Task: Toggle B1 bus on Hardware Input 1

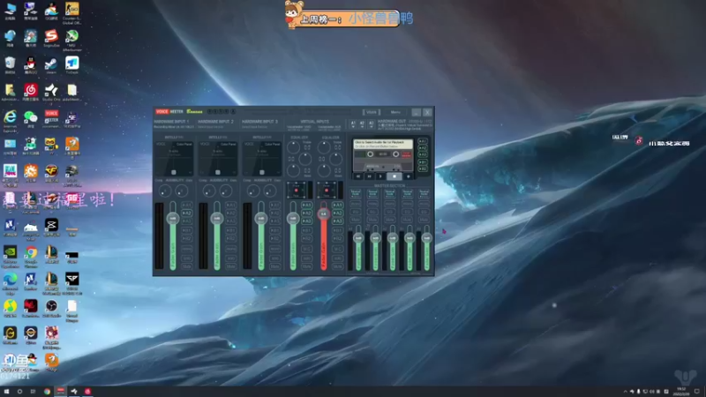Action: [x=186, y=230]
